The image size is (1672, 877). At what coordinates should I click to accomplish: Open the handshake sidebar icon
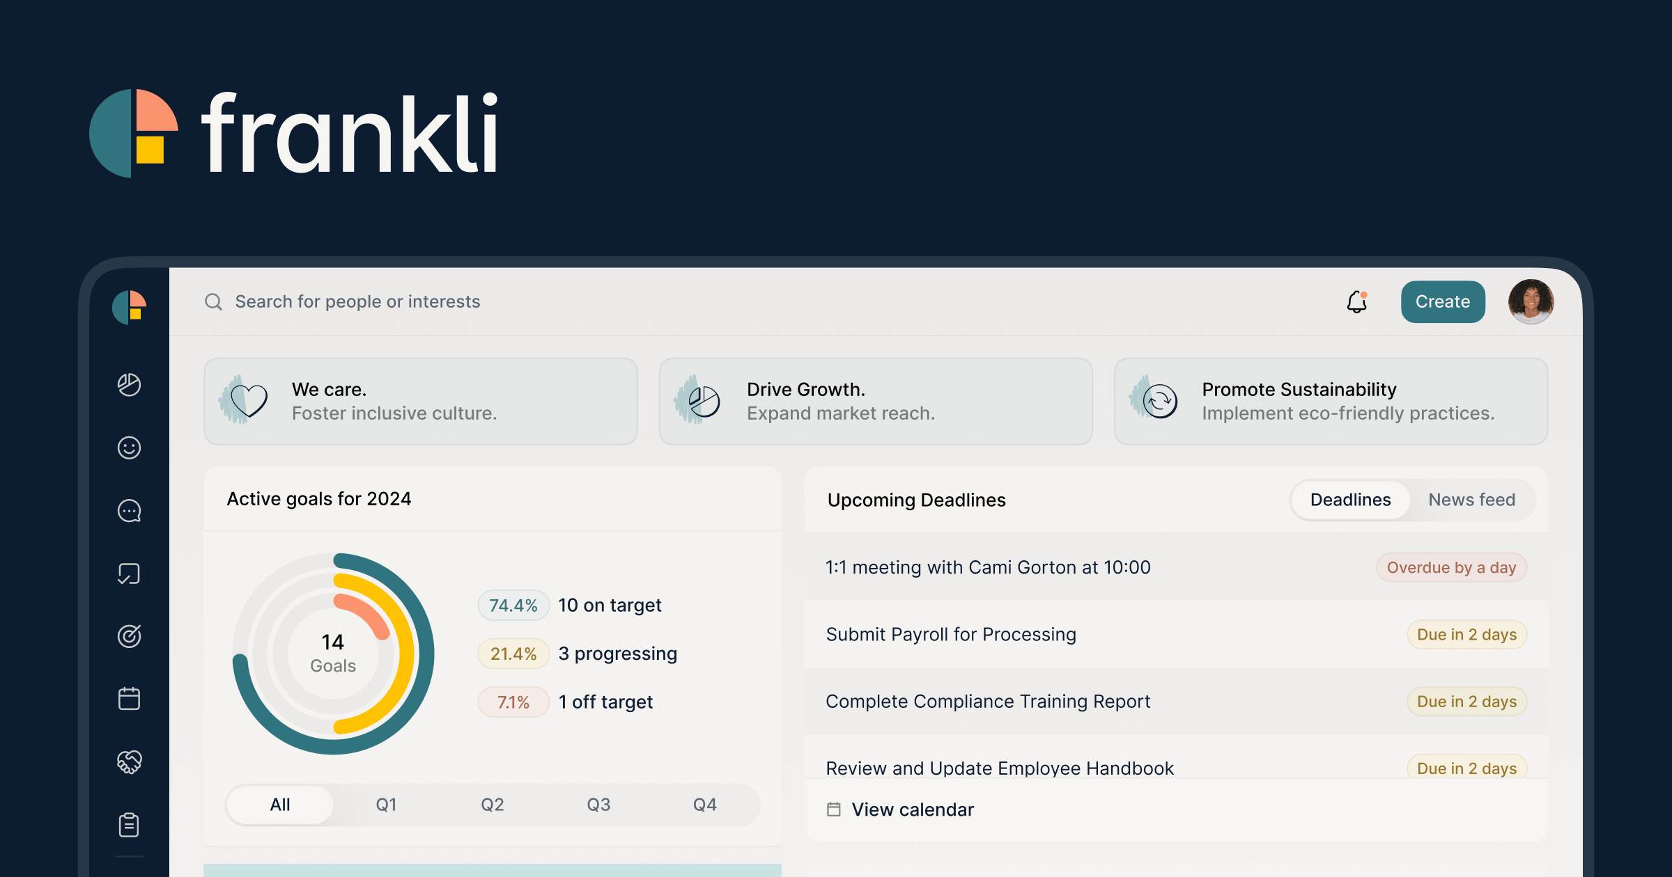point(130,761)
